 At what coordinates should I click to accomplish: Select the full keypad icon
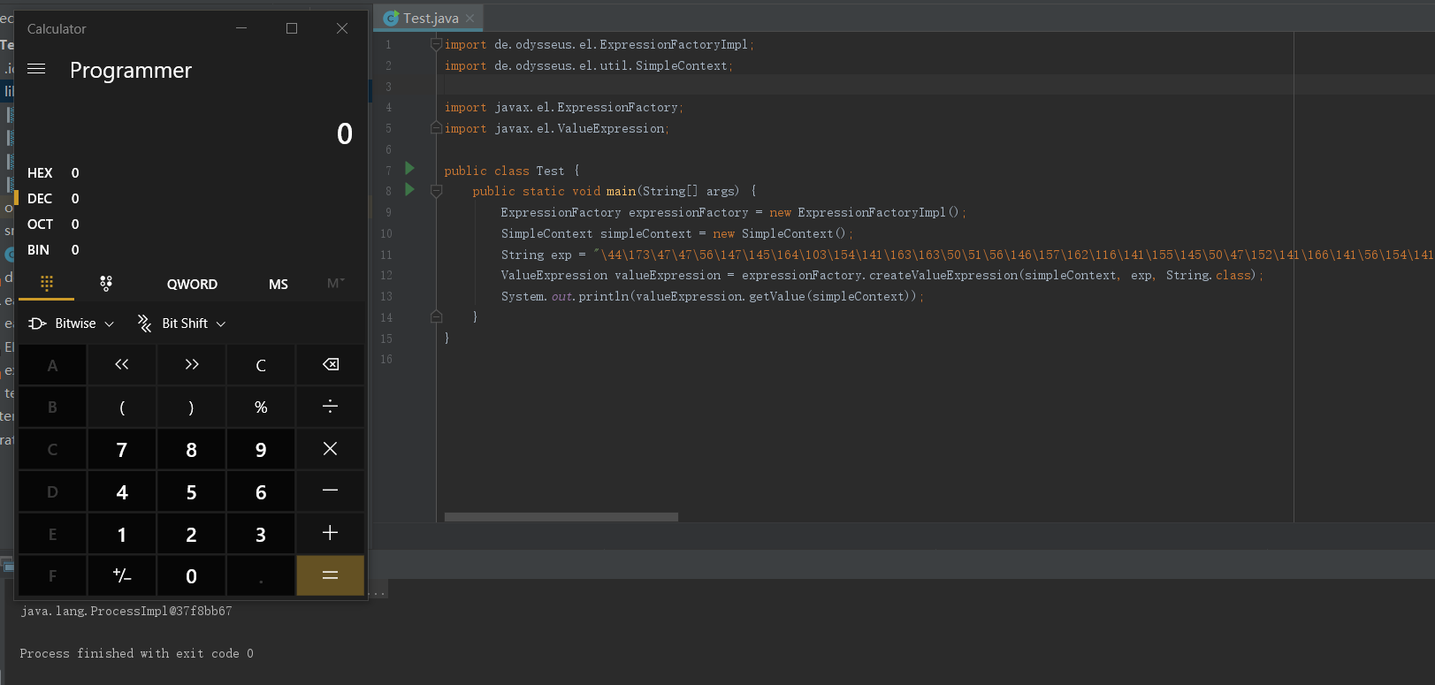pos(47,284)
